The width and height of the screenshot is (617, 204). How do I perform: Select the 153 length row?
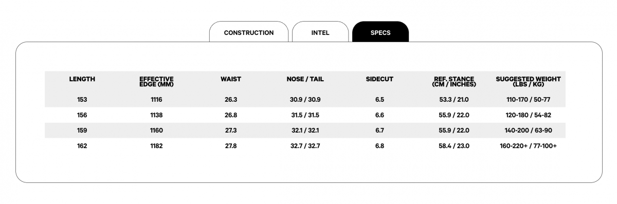click(x=305, y=100)
